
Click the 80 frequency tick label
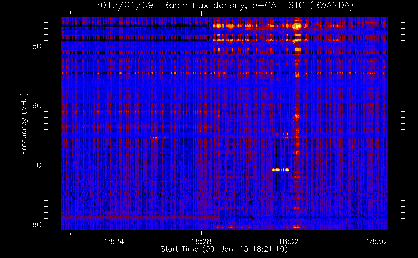(37, 224)
